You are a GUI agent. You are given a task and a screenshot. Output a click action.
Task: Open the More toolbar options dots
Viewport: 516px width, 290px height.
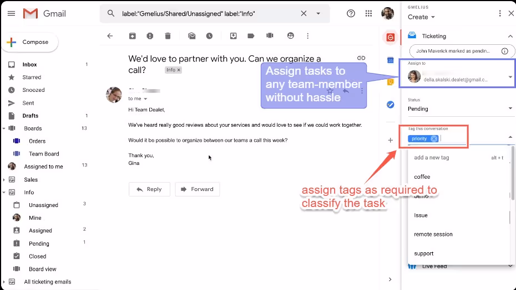pos(308,36)
